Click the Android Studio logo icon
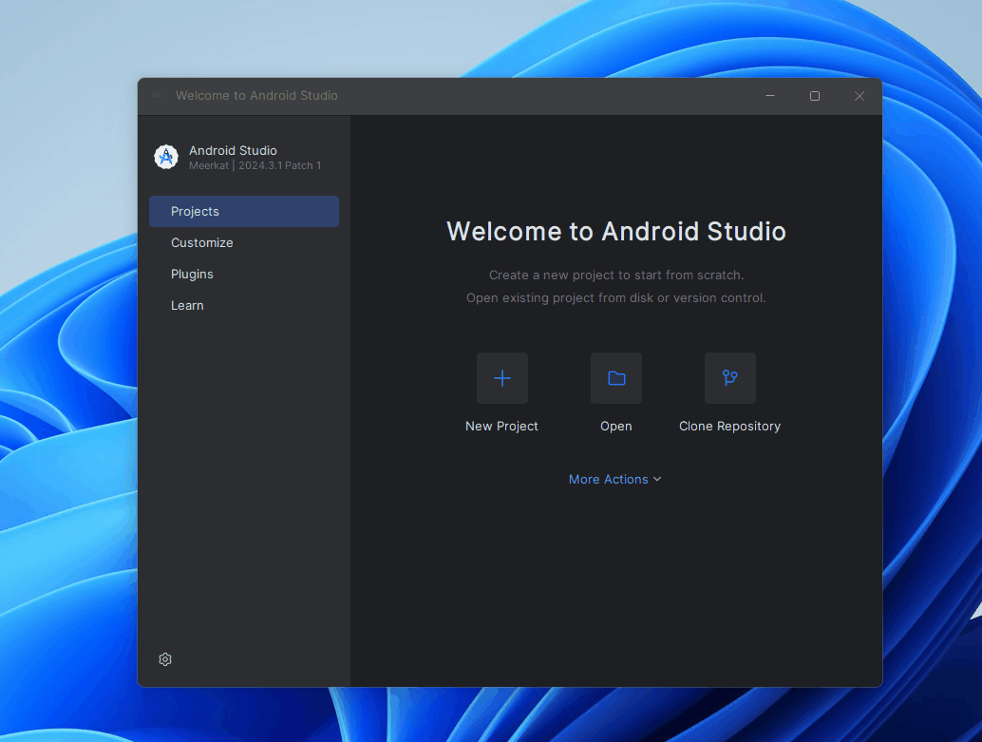This screenshot has height=742, width=982. tap(166, 157)
